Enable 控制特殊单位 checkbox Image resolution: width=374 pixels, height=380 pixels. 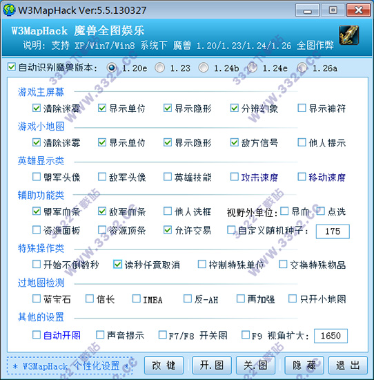coord(202,264)
